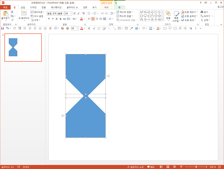Open the 파일 (File) tab
The image size is (224, 169).
coord(5,7)
